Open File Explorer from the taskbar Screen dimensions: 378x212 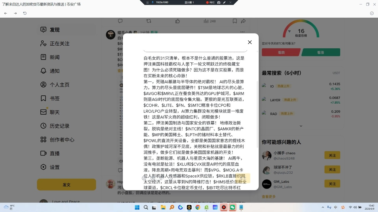tap(163, 207)
